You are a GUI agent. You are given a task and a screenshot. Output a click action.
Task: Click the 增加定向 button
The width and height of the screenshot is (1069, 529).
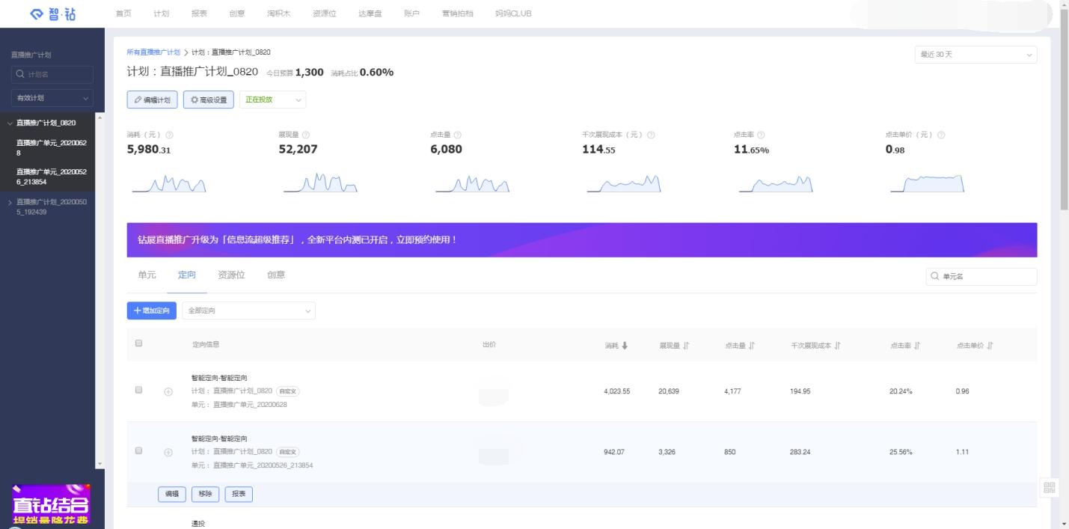tap(152, 311)
